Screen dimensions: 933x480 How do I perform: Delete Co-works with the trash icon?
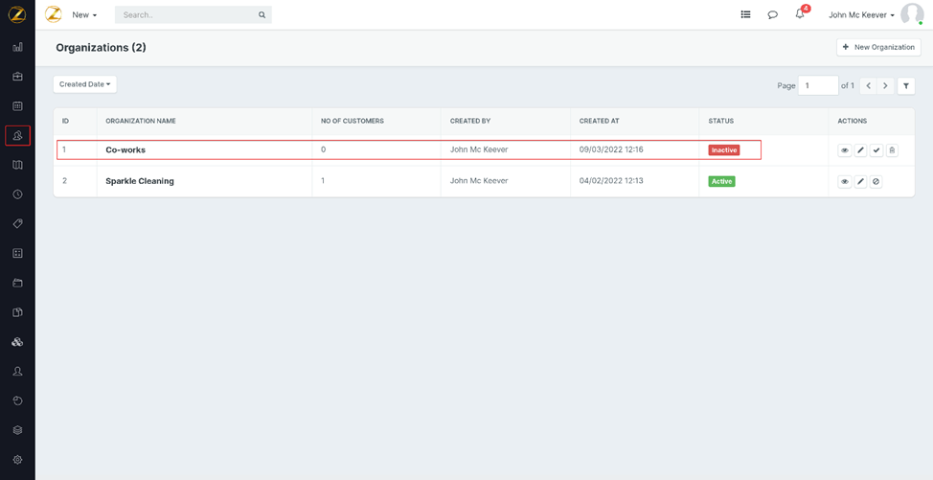point(892,150)
